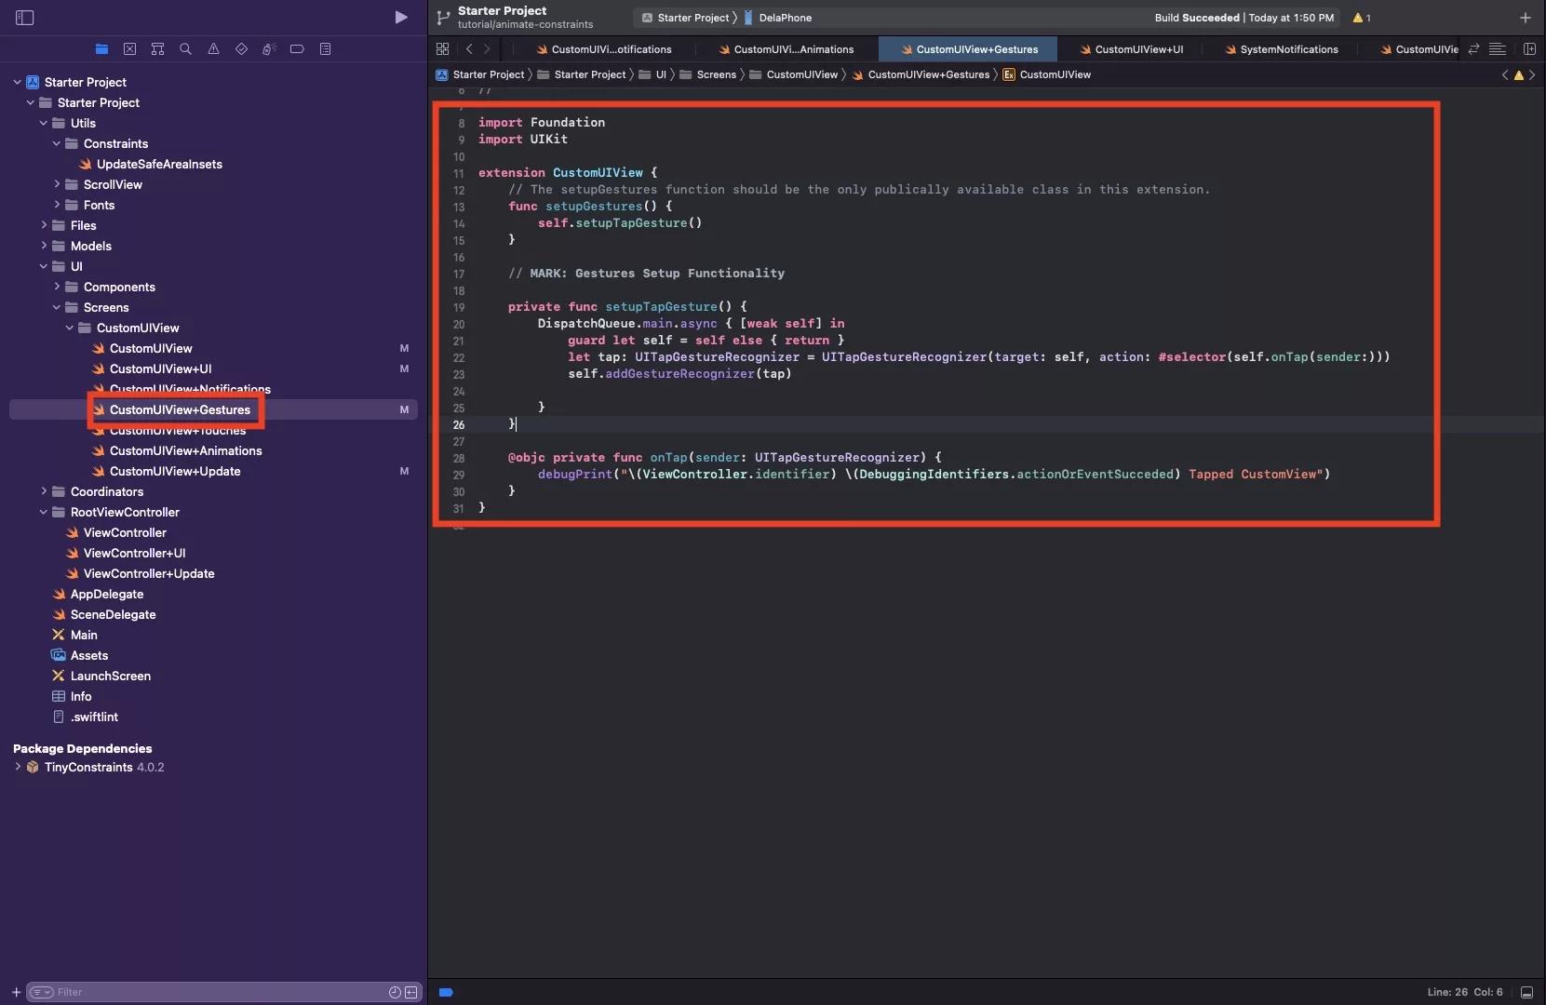Expand the Files folder
Screen dimensions: 1546x1005
click(x=43, y=225)
